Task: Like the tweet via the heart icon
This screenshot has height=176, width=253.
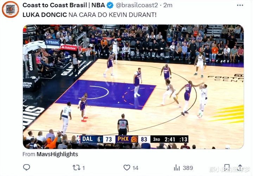Action: point(127,168)
